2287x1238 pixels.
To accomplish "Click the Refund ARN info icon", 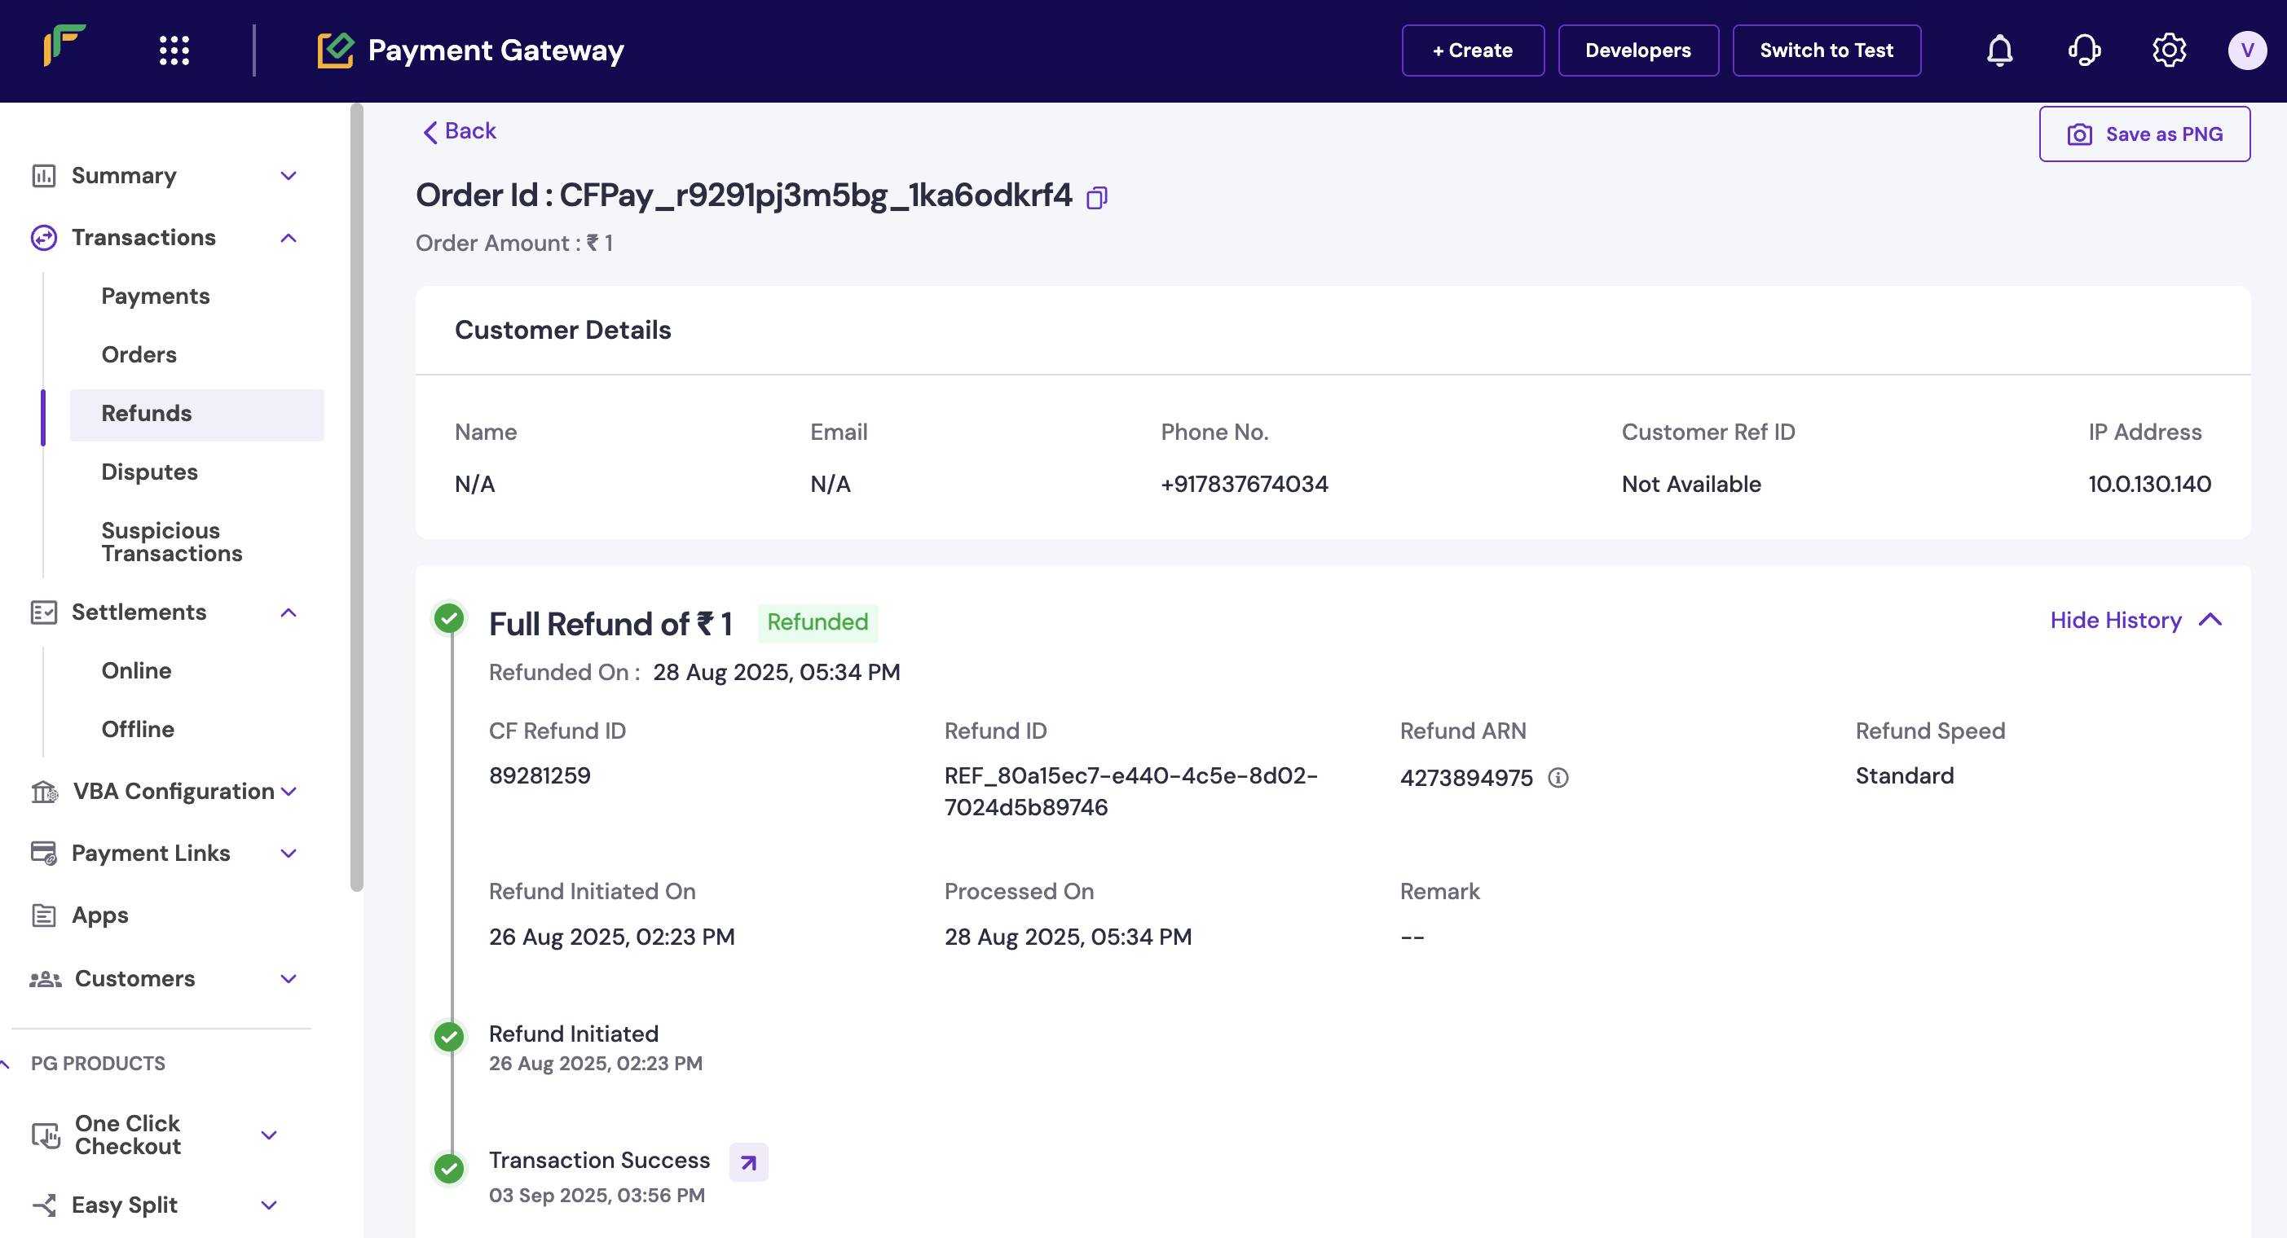I will 1558,779.
